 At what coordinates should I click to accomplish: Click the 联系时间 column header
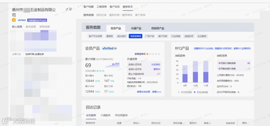pos(90,123)
